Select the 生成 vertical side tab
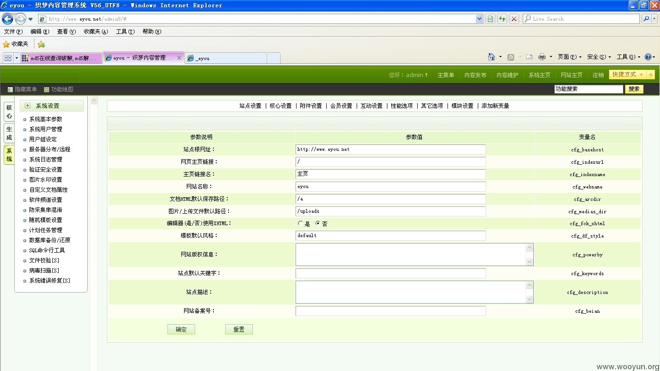 9,133
